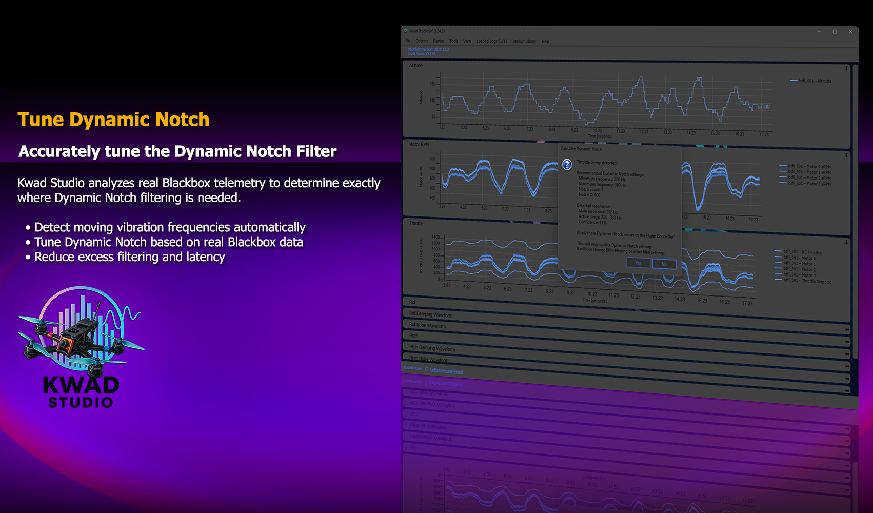
Task: Toggle the btfl_001 – Motor 2 eRPM legend entry
Action: (805, 177)
